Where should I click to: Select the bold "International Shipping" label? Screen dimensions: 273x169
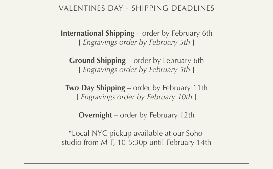97,33
